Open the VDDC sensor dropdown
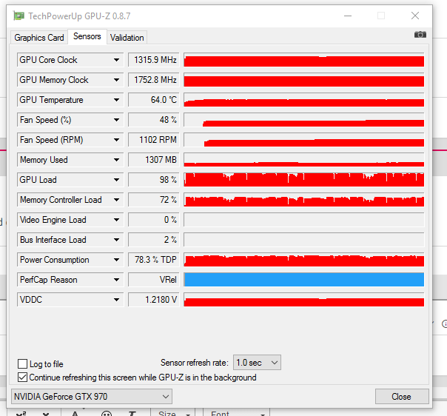This screenshot has width=447, height=416. (x=116, y=300)
